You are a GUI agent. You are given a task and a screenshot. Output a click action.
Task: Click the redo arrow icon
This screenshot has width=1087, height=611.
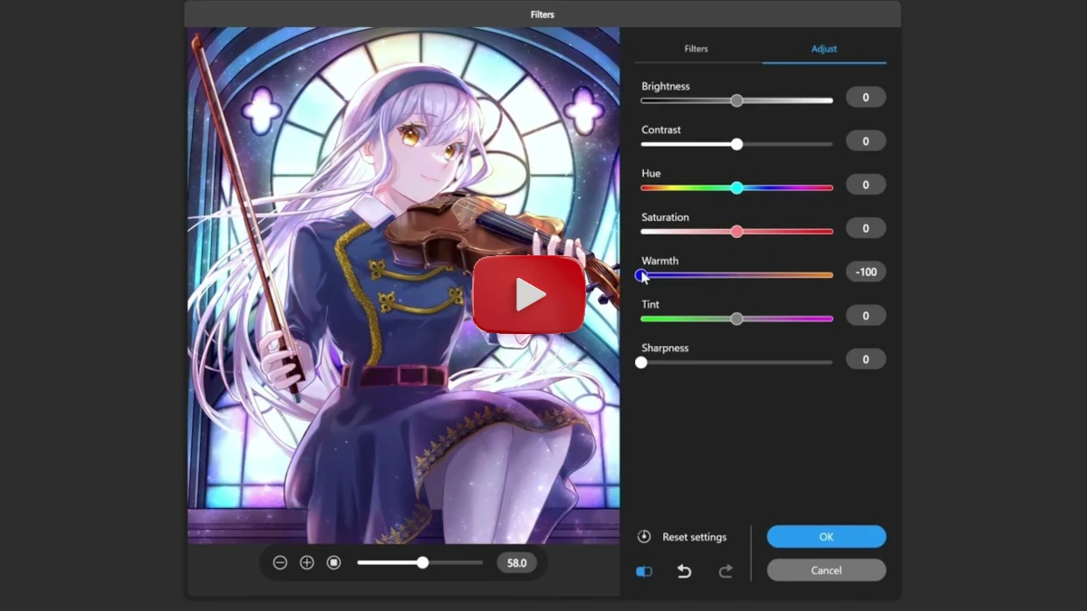tap(726, 571)
